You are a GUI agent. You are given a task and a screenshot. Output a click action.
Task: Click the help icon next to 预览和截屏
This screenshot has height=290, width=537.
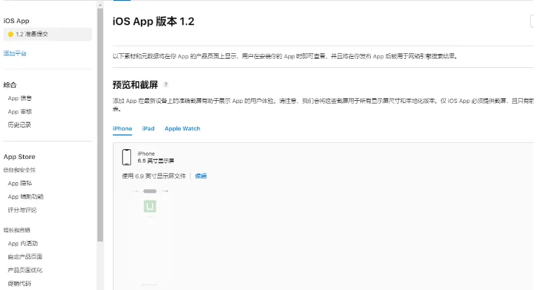tap(165, 85)
